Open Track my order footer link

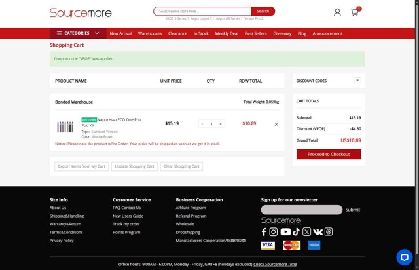(x=126, y=224)
